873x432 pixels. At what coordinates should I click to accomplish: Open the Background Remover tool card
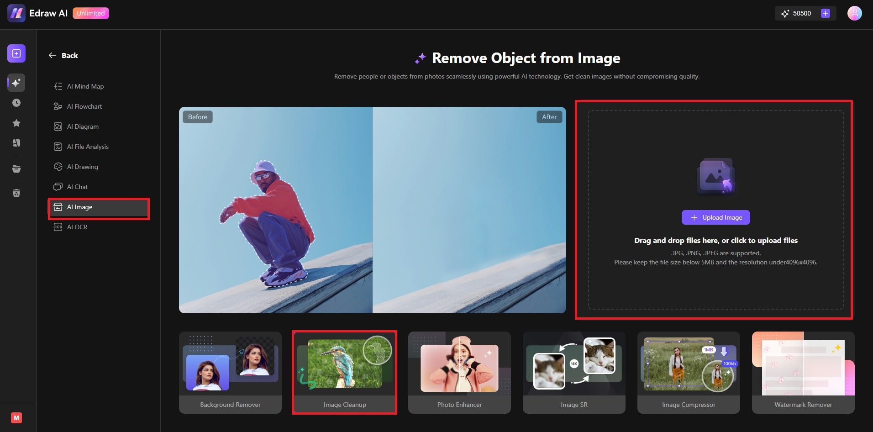(230, 373)
